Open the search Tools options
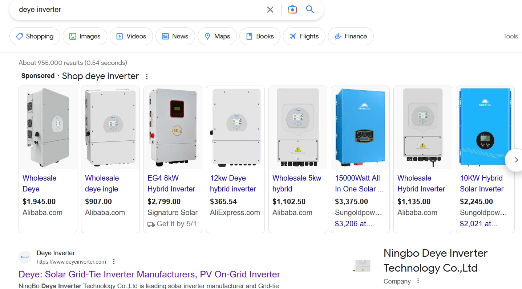 click(x=510, y=36)
